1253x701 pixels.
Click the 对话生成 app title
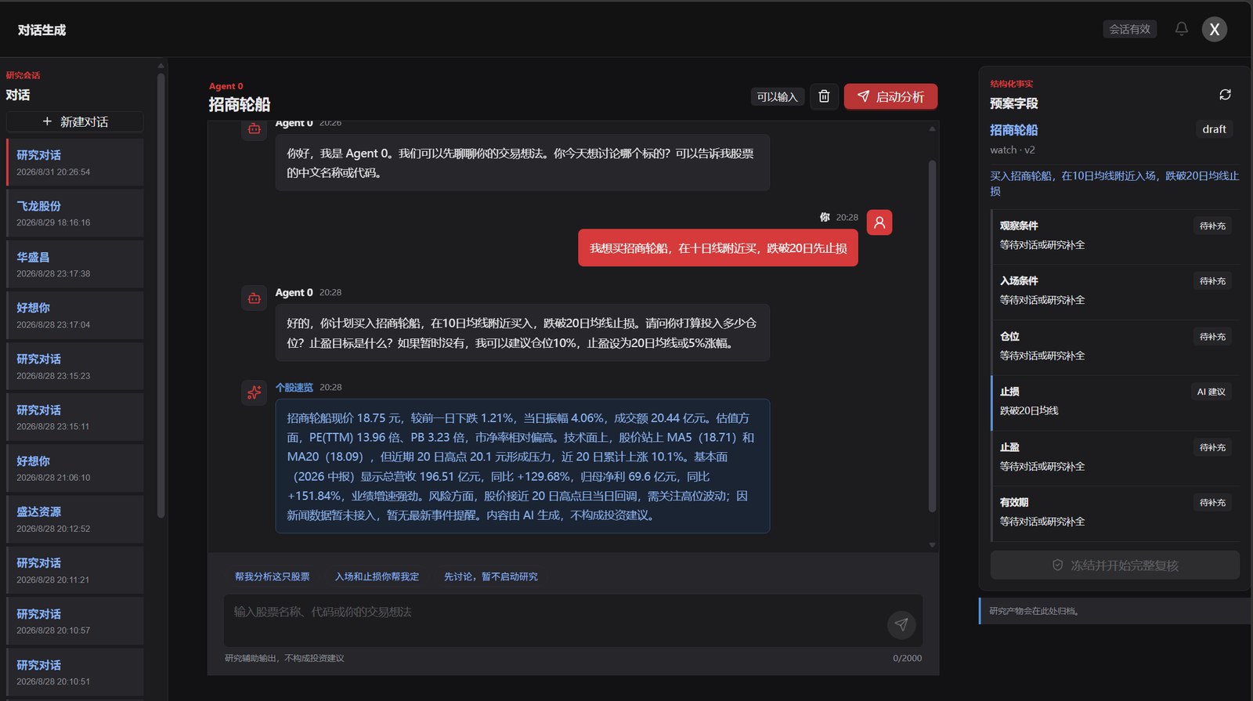[42, 30]
